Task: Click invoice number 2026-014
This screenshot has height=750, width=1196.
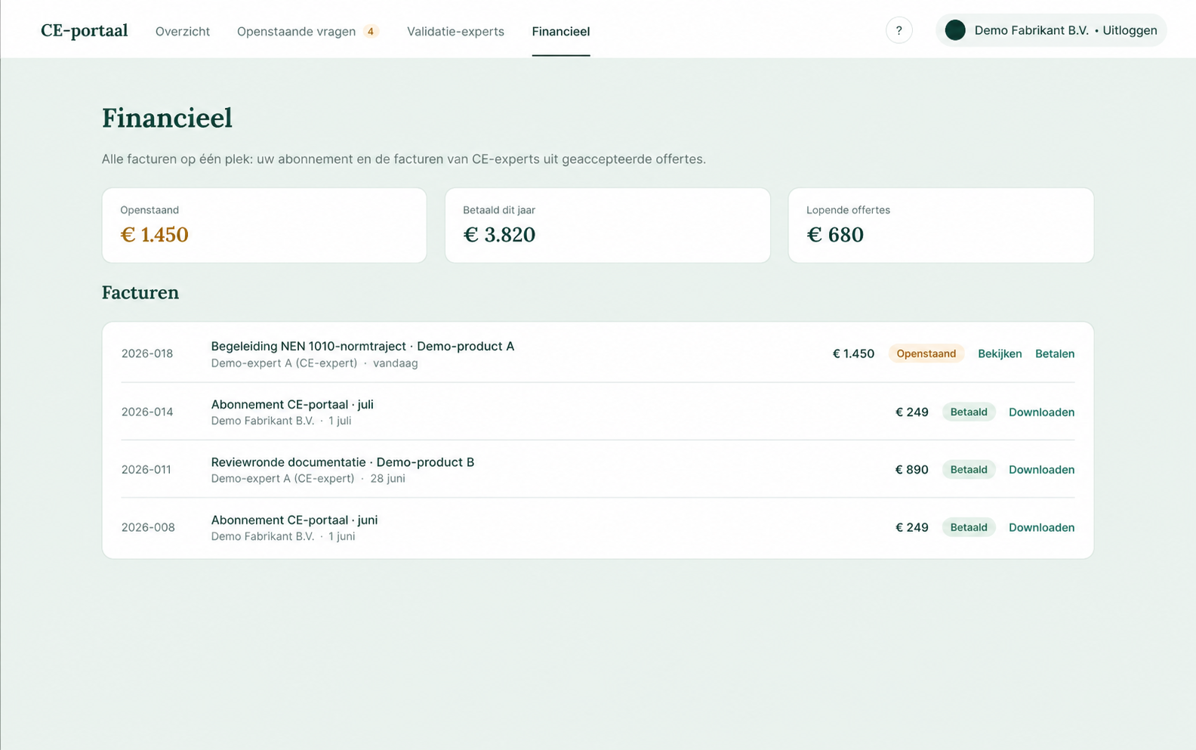Action: coord(147,412)
